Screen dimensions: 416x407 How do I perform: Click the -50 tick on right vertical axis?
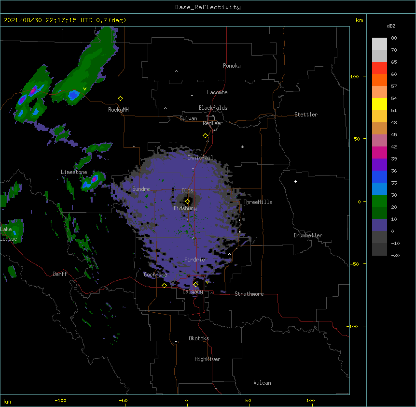pyautogui.click(x=354, y=264)
